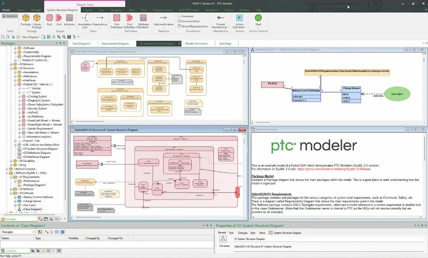
Task: Switch to the Layout ribbon tab
Action: coord(88,10)
